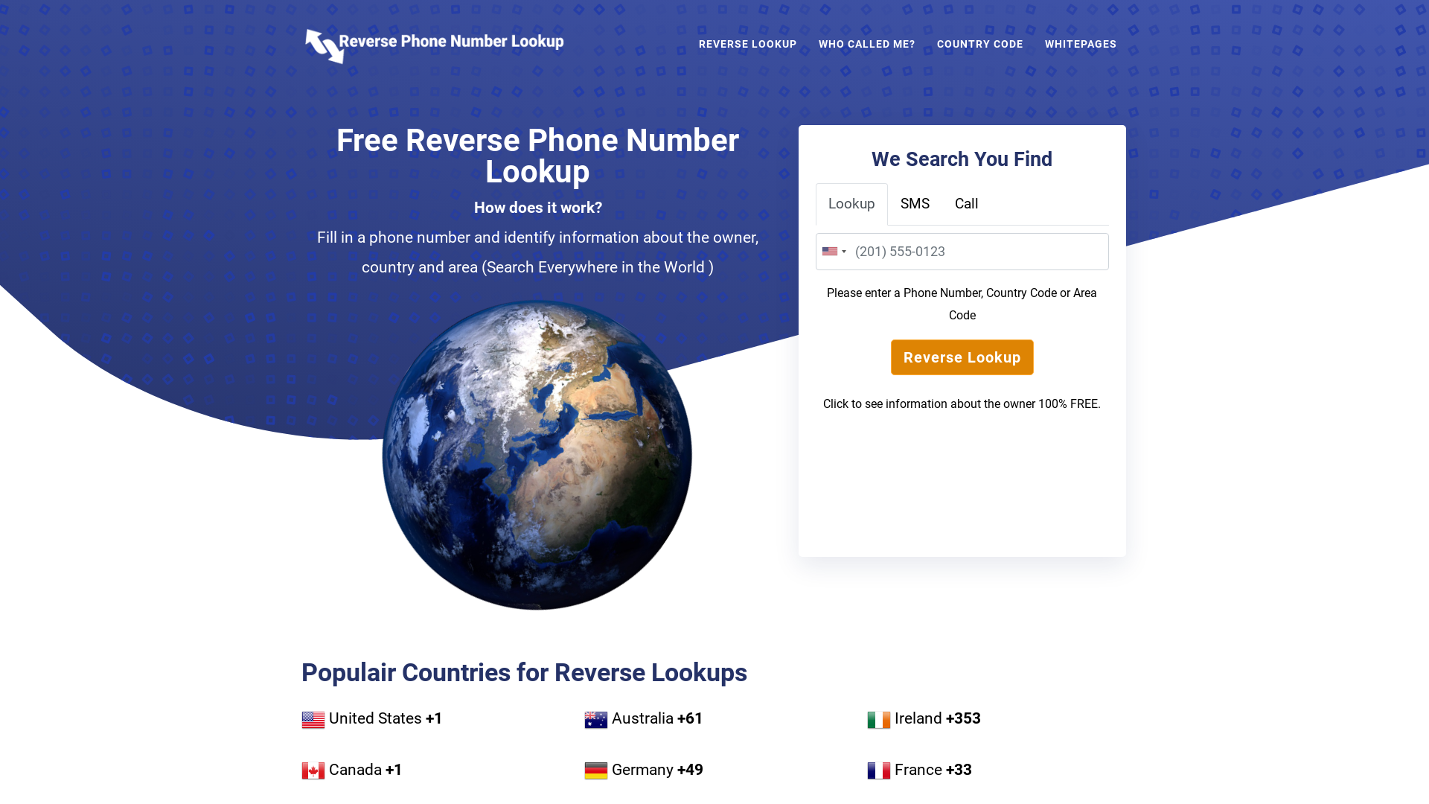Select the Lookup tab
1429x804 pixels.
tap(851, 203)
